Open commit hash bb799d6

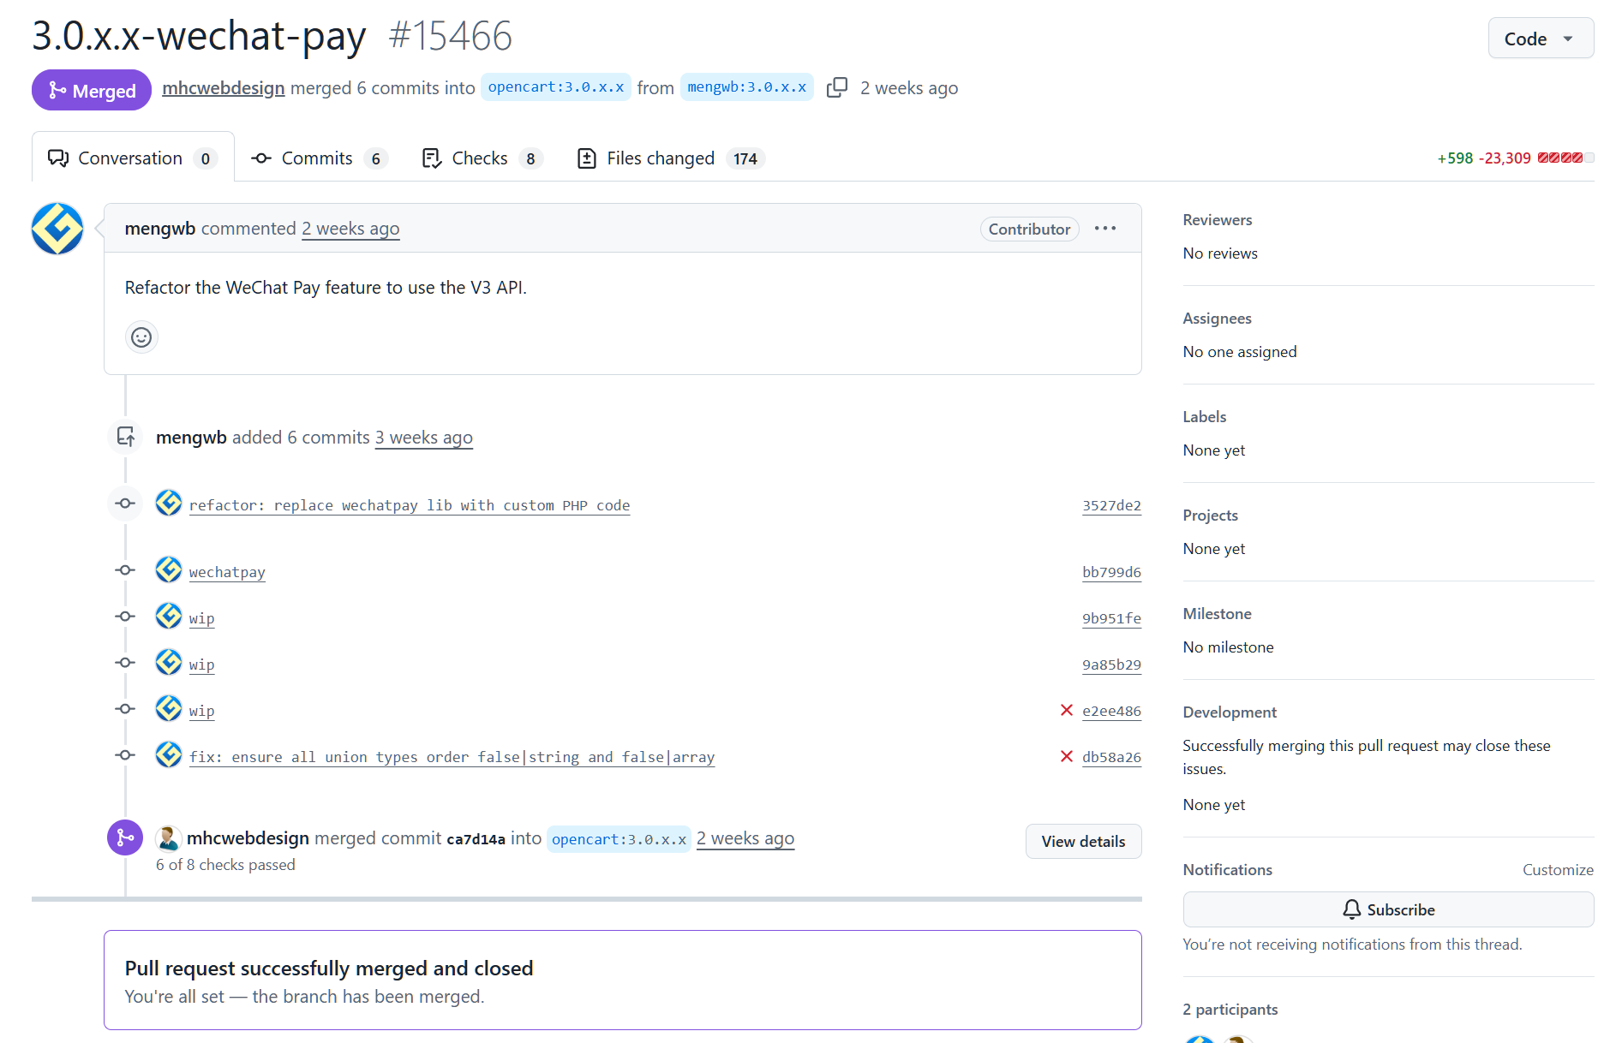click(x=1111, y=572)
